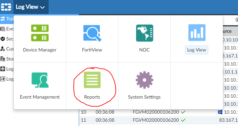The height and width of the screenshot is (126, 238).
Task: Click source IP 83.167.1 in row 11
Action: point(229,120)
